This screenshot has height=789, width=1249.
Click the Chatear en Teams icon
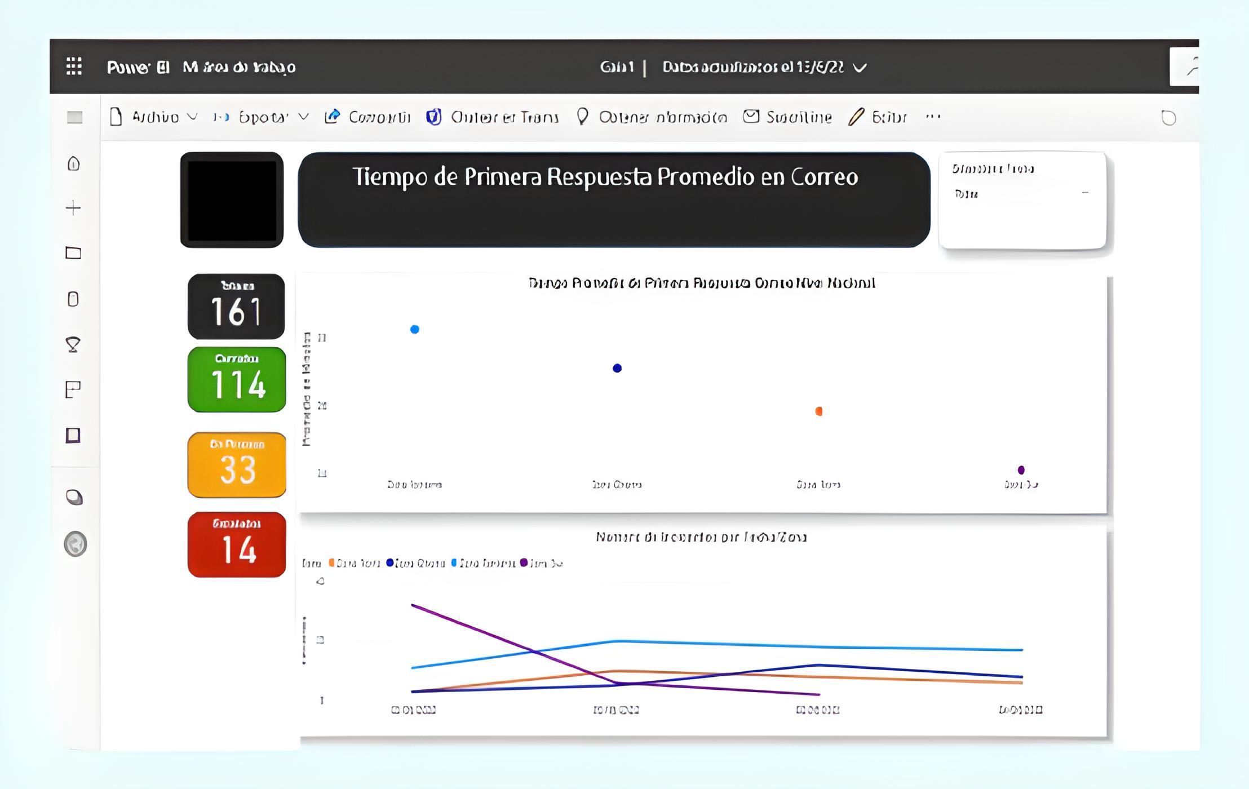click(433, 117)
